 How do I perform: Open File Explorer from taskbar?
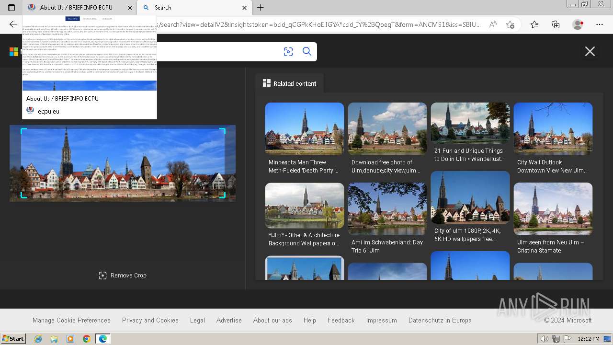[x=54, y=339]
